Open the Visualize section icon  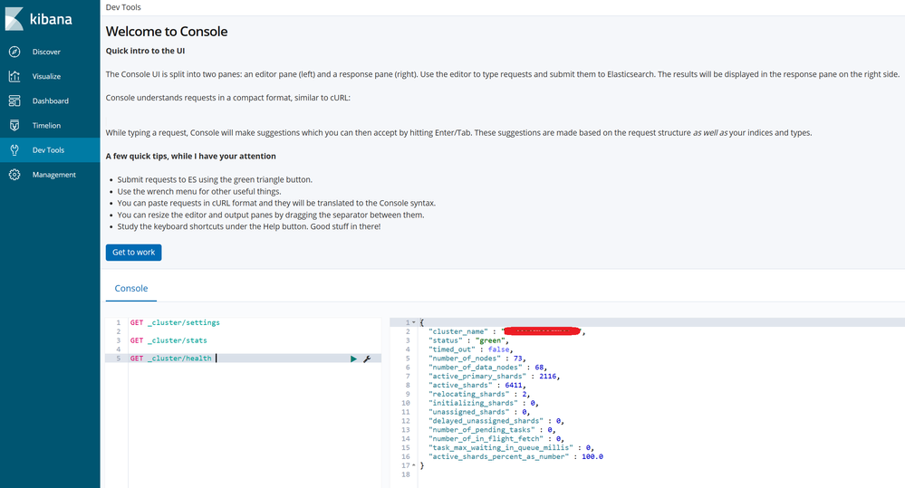14,76
